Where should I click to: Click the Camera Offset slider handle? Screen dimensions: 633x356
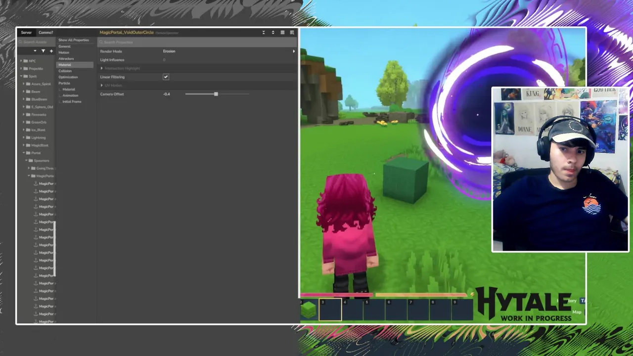click(x=216, y=94)
